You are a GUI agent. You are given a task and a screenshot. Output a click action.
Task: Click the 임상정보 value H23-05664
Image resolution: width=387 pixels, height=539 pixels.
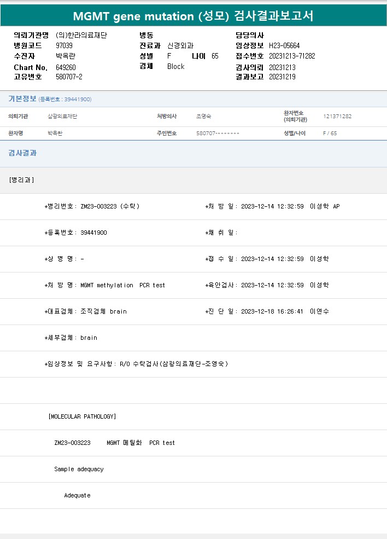click(284, 45)
